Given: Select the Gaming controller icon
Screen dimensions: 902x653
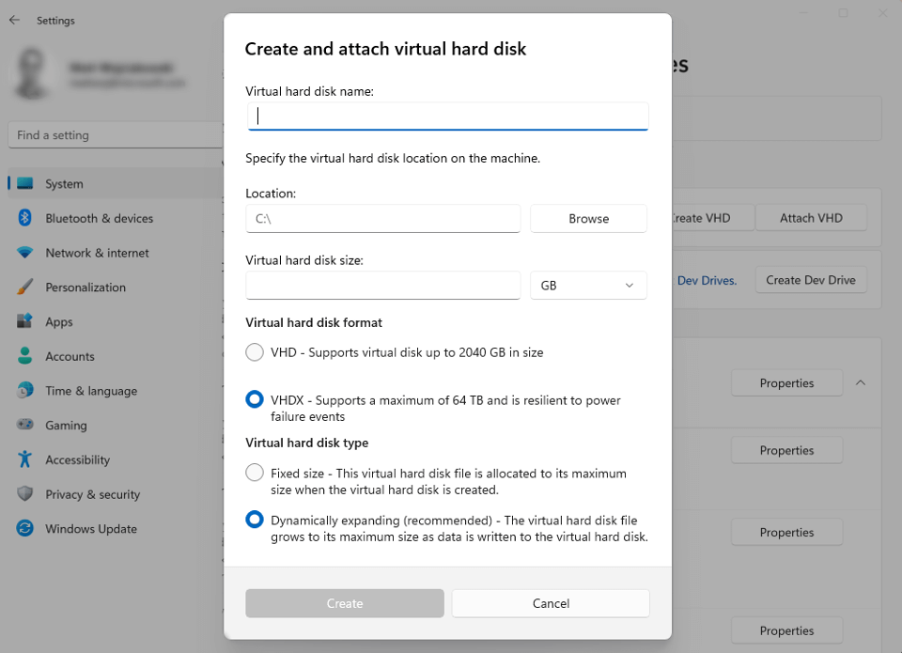Looking at the screenshot, I should pos(25,425).
